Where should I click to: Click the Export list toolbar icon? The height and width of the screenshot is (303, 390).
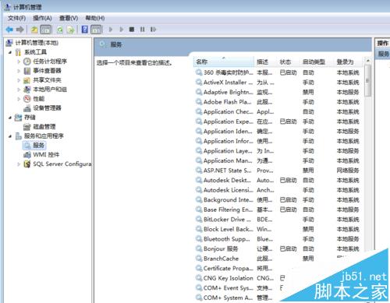70,30
